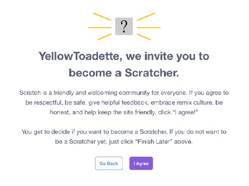
Task: Click the Go Back button
Action: (109, 163)
